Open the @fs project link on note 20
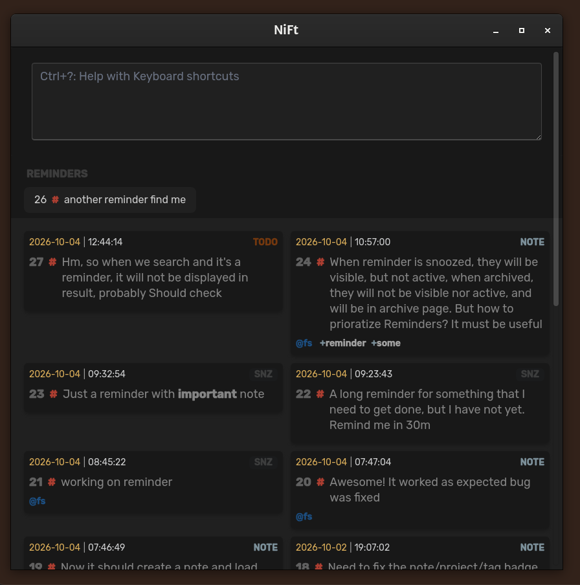Viewport: 580px width, 585px height. tap(304, 516)
